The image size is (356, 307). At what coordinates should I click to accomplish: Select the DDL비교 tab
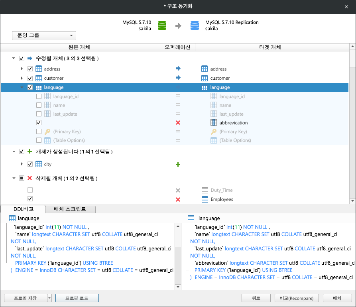click(x=23, y=209)
